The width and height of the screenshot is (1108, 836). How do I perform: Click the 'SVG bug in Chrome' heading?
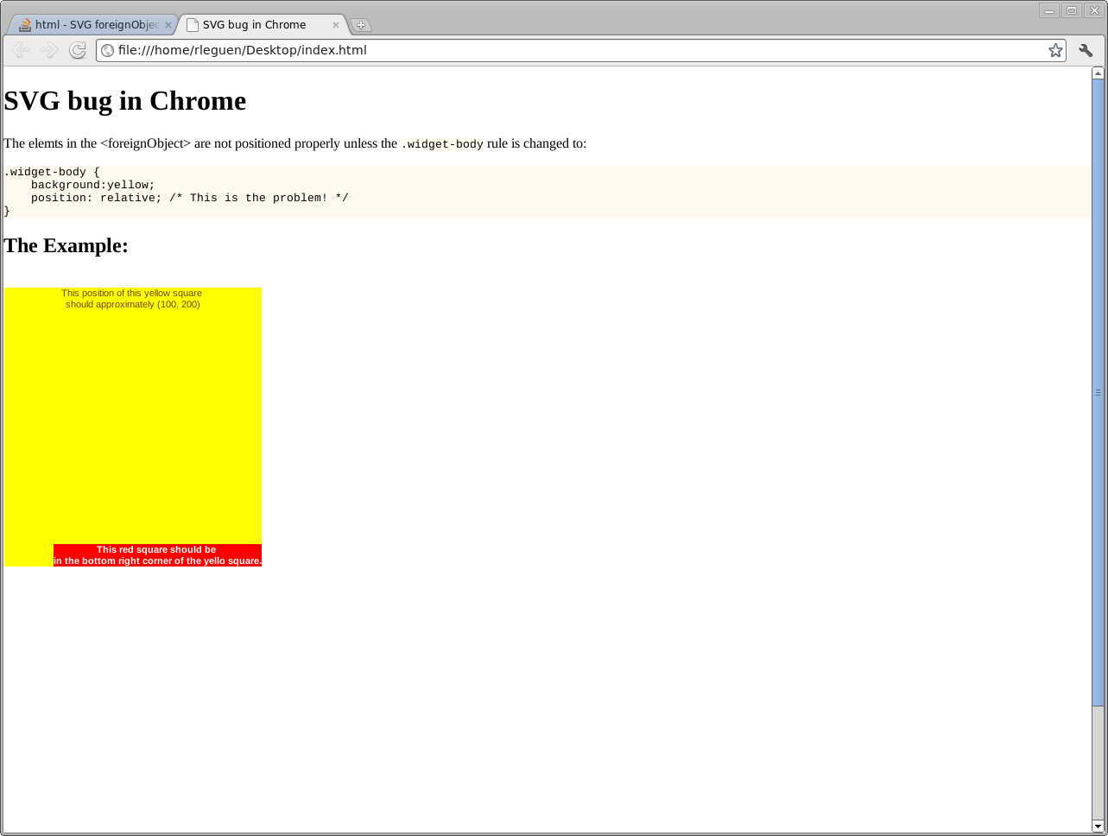click(x=125, y=101)
